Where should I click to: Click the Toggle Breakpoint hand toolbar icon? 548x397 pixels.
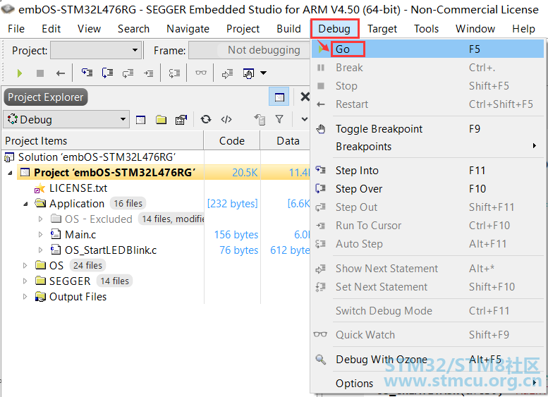tap(248, 73)
